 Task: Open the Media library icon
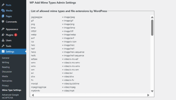click(x=3, y=10)
